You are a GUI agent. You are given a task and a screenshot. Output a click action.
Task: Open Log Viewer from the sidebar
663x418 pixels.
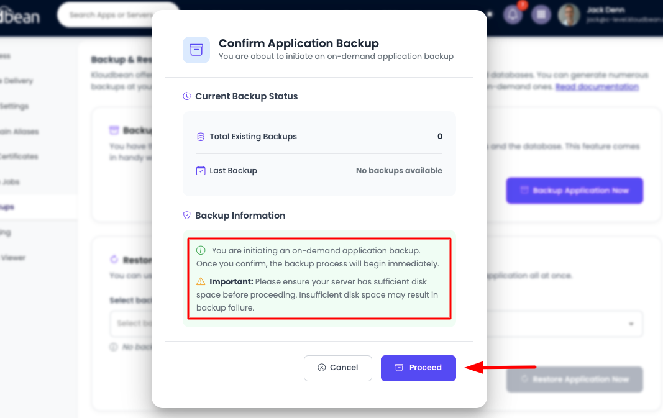pos(17,257)
